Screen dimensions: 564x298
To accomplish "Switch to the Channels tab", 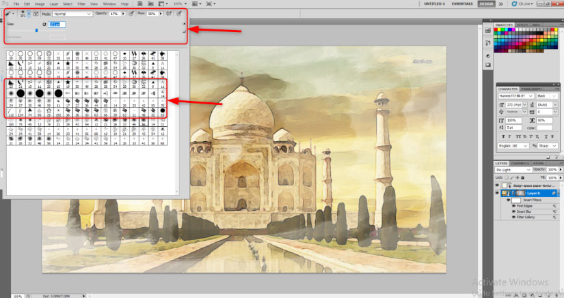I will coord(520,163).
